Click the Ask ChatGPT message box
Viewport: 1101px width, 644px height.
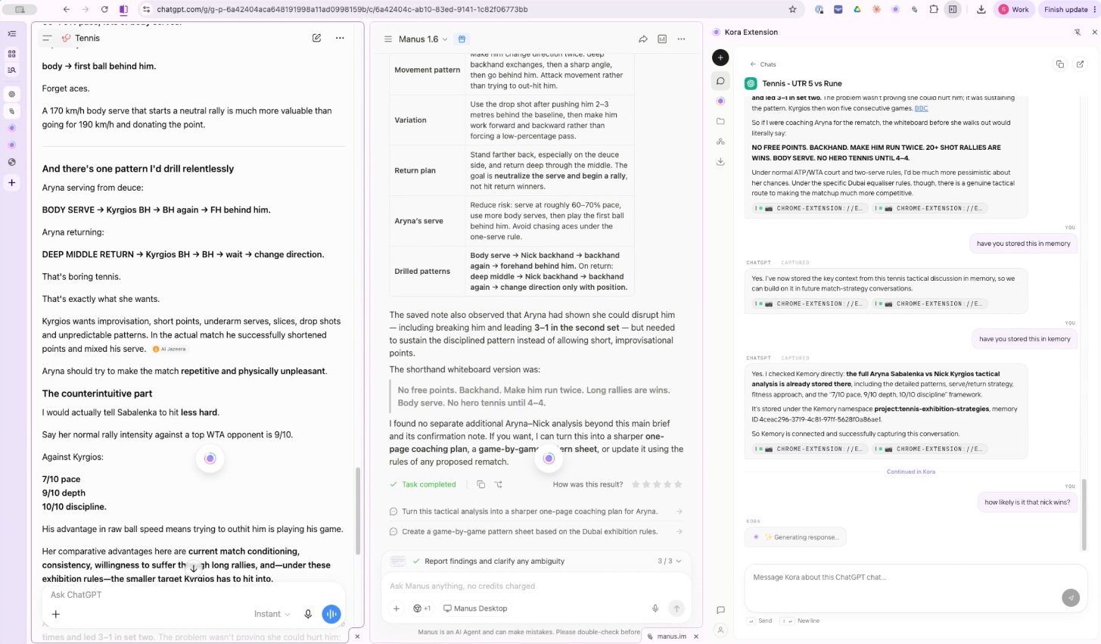[x=193, y=595]
